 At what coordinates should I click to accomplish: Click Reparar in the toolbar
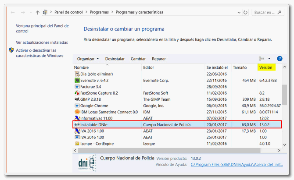(159, 59)
